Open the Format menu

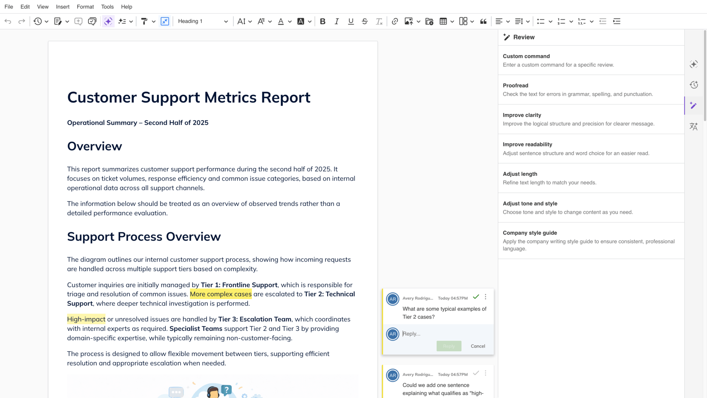pyautogui.click(x=85, y=7)
